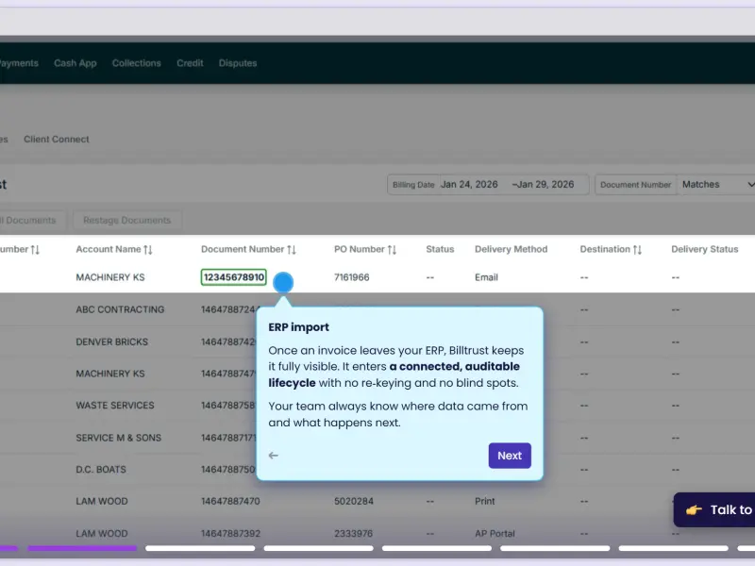The width and height of the screenshot is (755, 566).
Task: Open the Cash App menu
Action: point(75,63)
